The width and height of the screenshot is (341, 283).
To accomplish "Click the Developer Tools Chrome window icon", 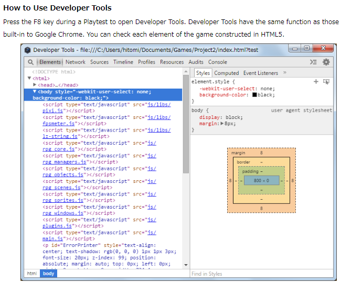I will click(x=27, y=49).
